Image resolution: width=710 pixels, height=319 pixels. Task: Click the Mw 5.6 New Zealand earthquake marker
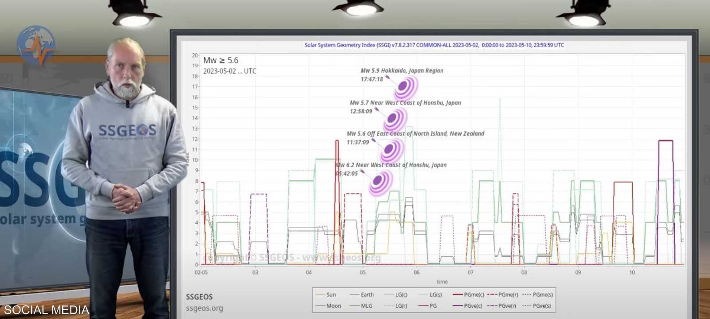[x=391, y=150]
